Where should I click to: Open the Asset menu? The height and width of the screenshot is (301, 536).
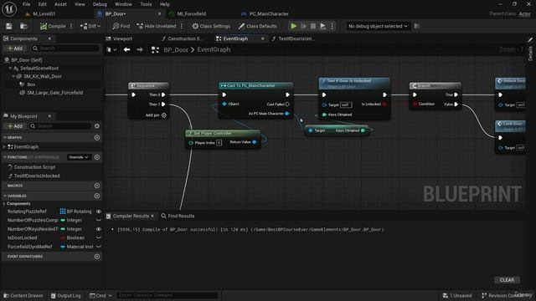(x=60, y=4)
